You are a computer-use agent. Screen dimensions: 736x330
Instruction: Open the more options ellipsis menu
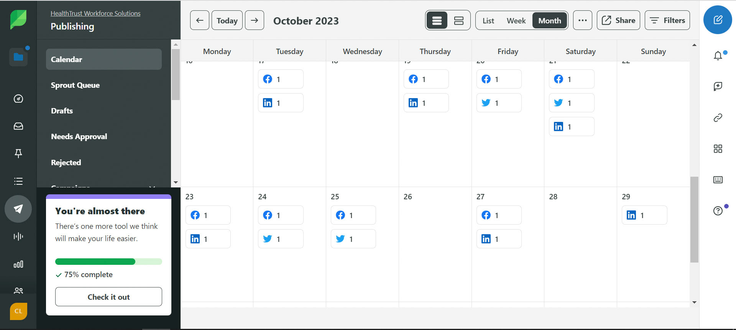coord(583,20)
